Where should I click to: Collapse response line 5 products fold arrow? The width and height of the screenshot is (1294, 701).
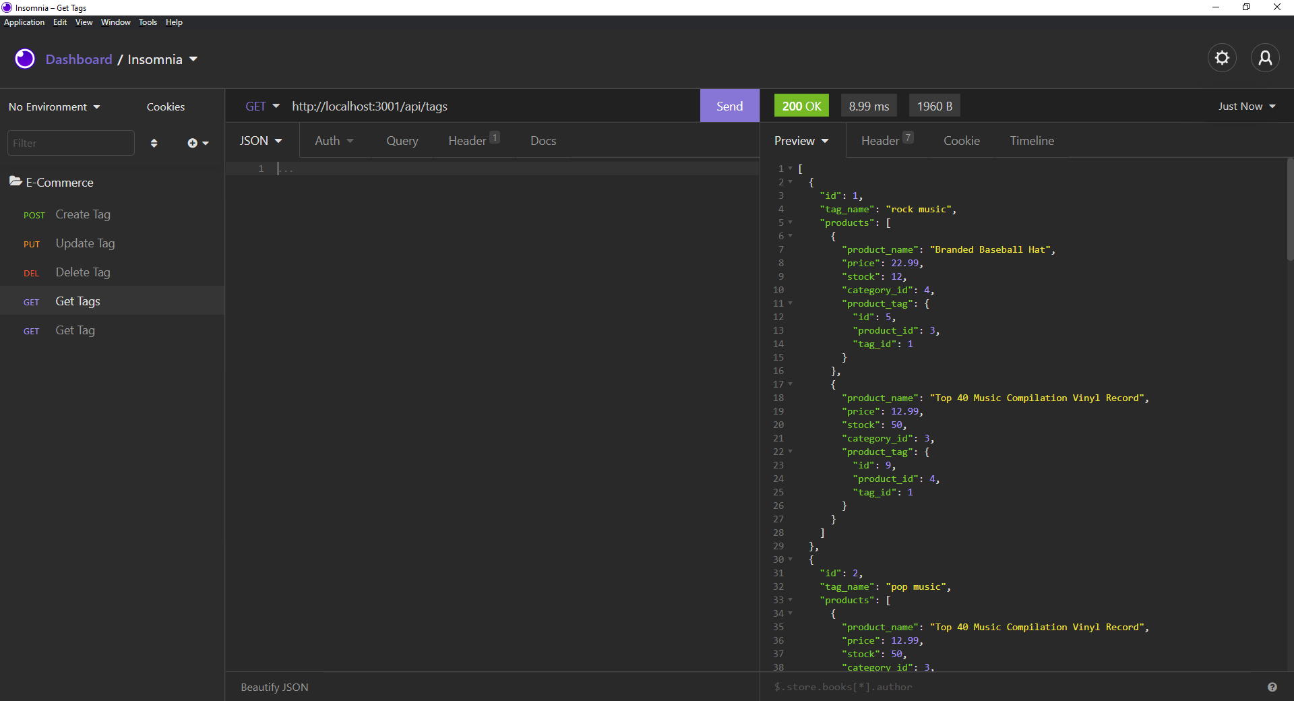point(790,222)
